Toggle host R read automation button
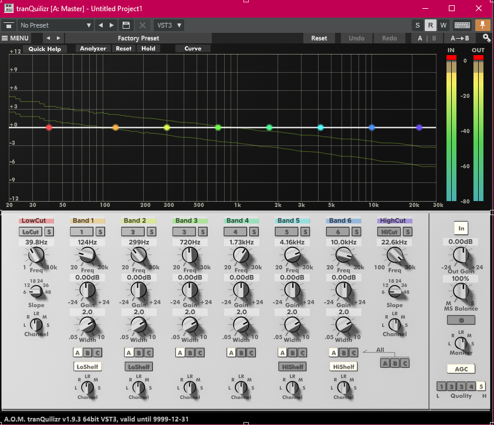The height and width of the screenshot is (425, 494). [431, 25]
